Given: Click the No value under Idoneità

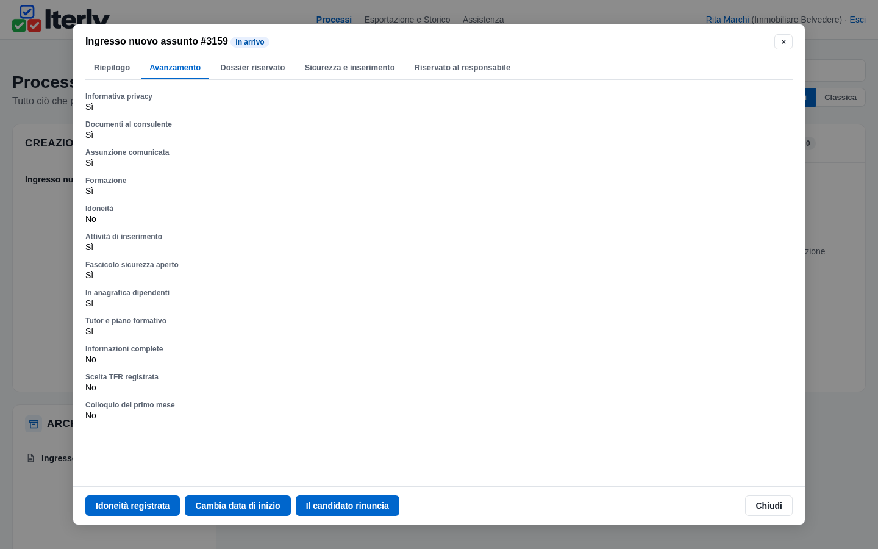Looking at the screenshot, I should 91,219.
